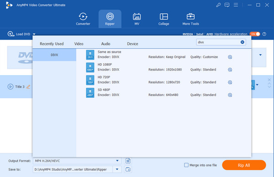Viewport: 274px width, 177px height.
Task: Click the registration key icon
Action: tap(218, 5)
